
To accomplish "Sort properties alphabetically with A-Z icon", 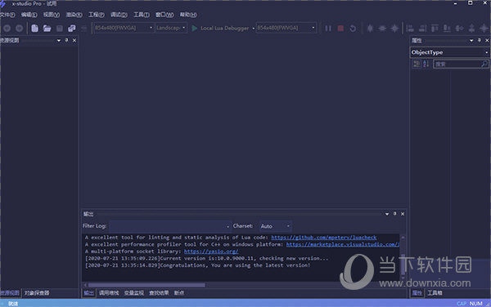I will click(426, 64).
